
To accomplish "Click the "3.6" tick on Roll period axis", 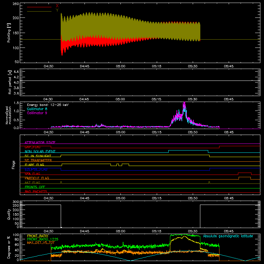I will pos(16,93).
